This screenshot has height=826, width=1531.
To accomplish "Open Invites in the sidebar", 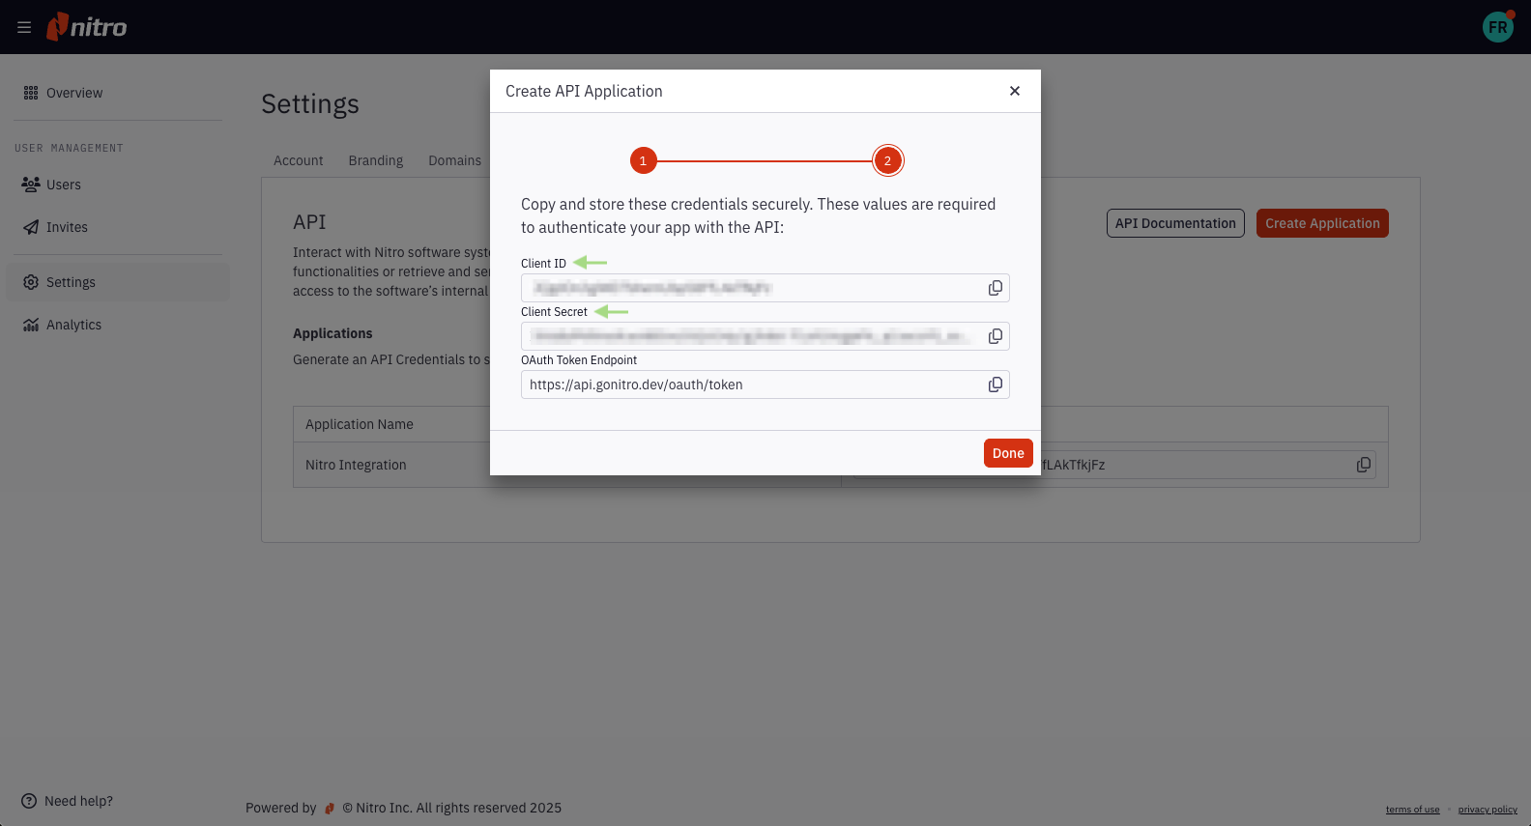I will [67, 227].
